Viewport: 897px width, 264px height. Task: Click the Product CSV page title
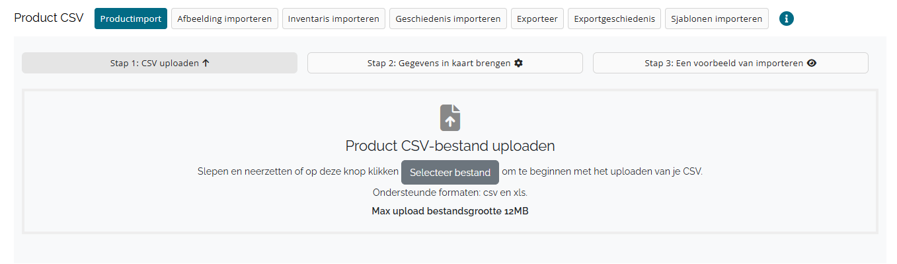point(49,18)
